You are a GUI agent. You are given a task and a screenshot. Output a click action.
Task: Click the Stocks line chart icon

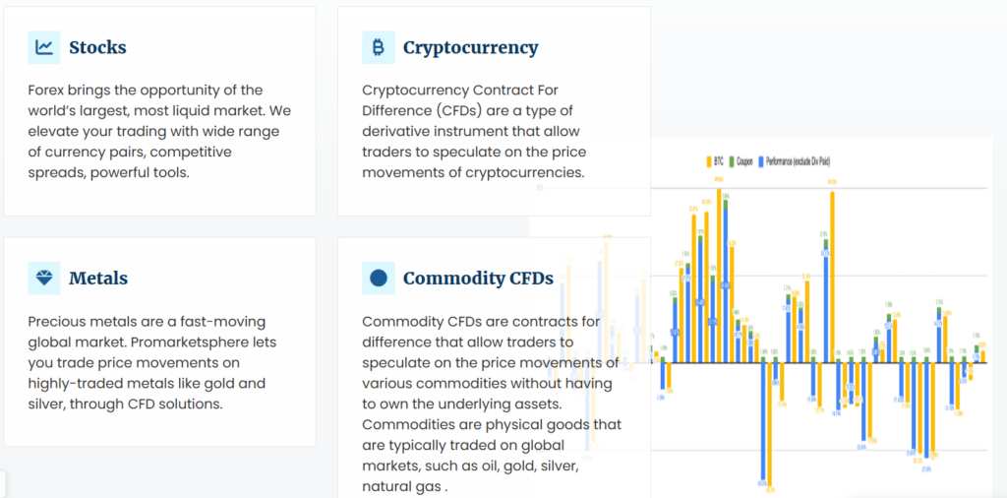tap(44, 47)
